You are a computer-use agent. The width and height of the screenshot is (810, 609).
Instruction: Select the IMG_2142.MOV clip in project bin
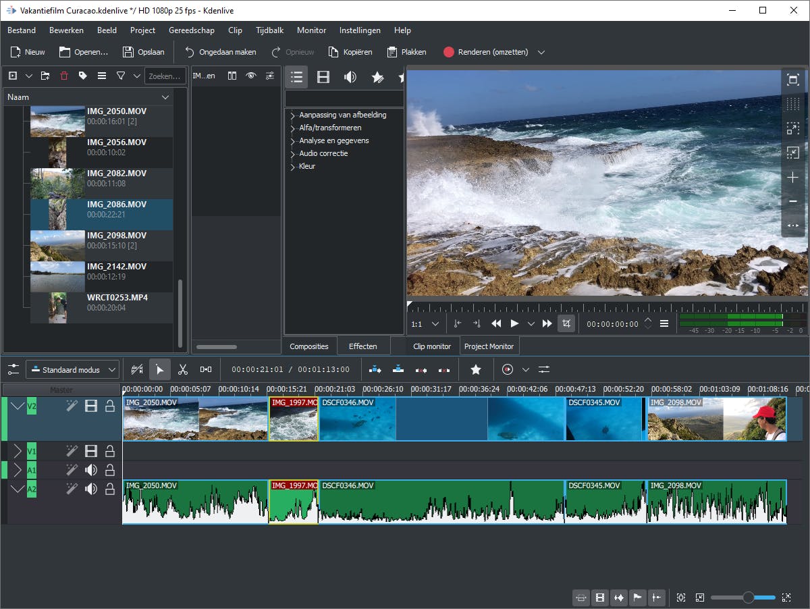point(116,271)
